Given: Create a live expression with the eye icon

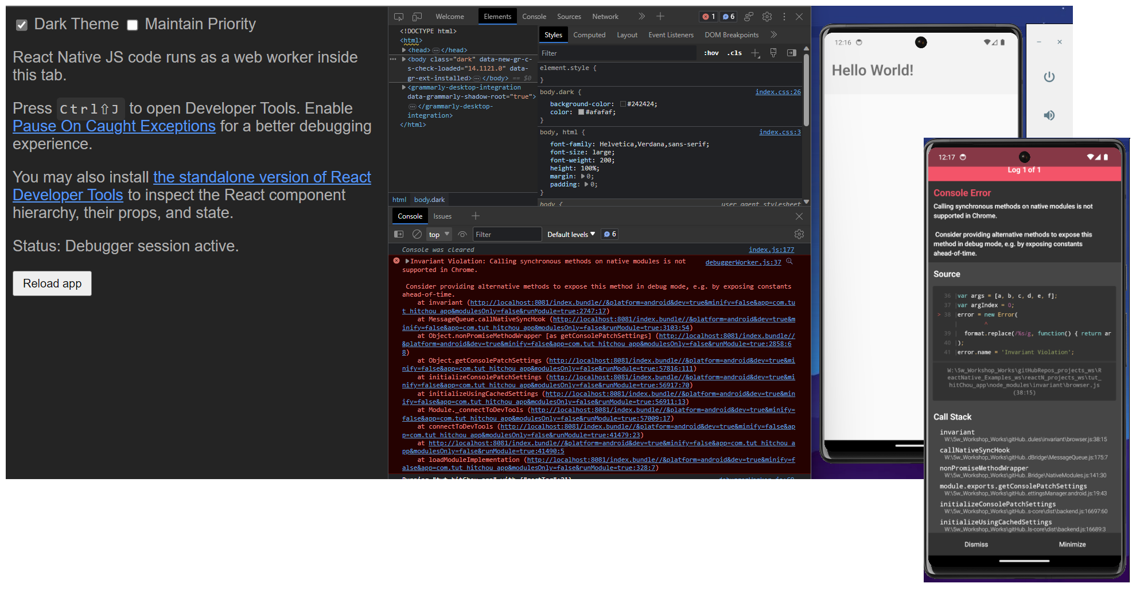Looking at the screenshot, I should point(462,234).
